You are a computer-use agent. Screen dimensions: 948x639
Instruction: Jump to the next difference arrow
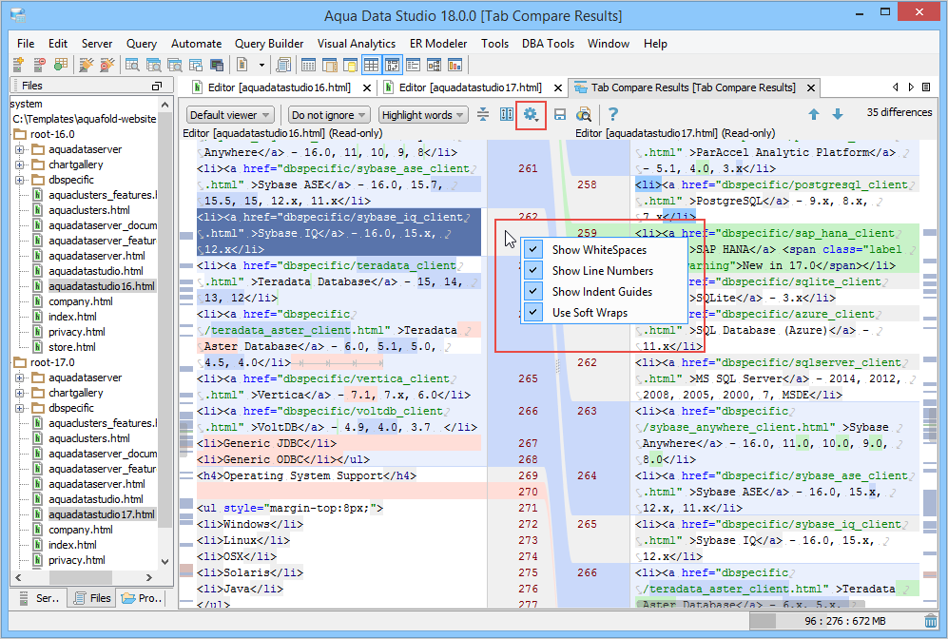pos(838,115)
